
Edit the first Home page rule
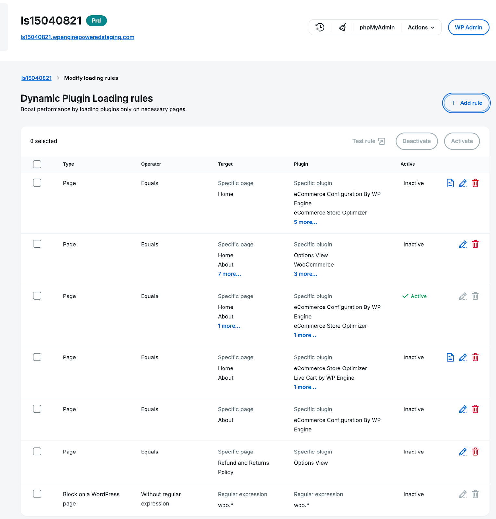463,183
